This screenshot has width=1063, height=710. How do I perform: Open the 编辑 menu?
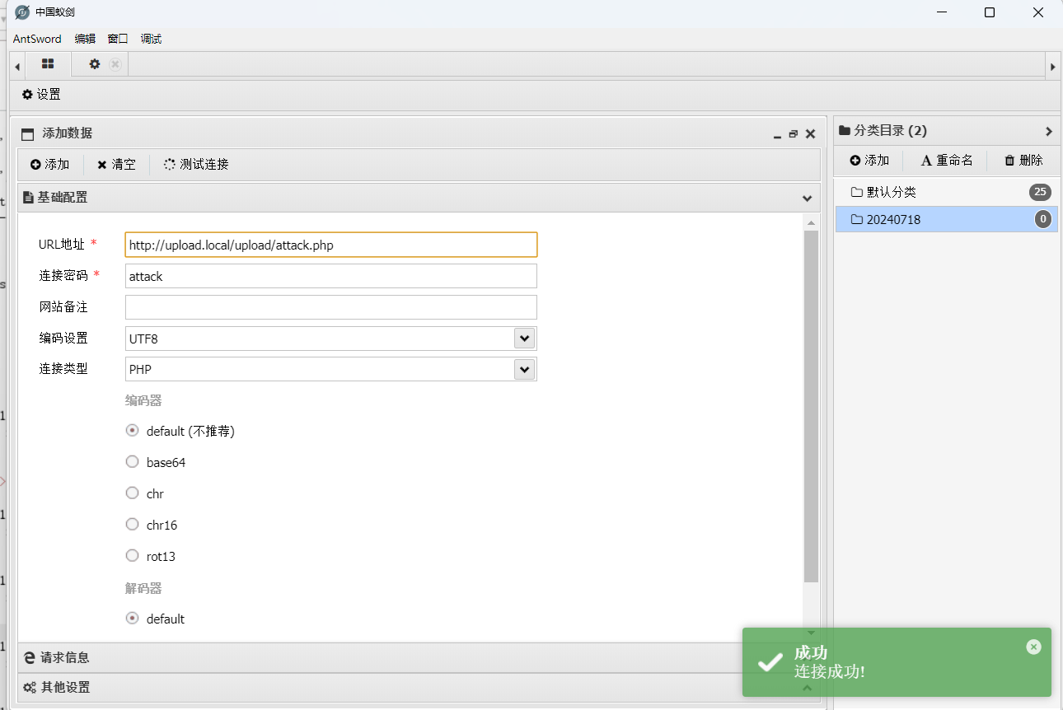pos(85,39)
